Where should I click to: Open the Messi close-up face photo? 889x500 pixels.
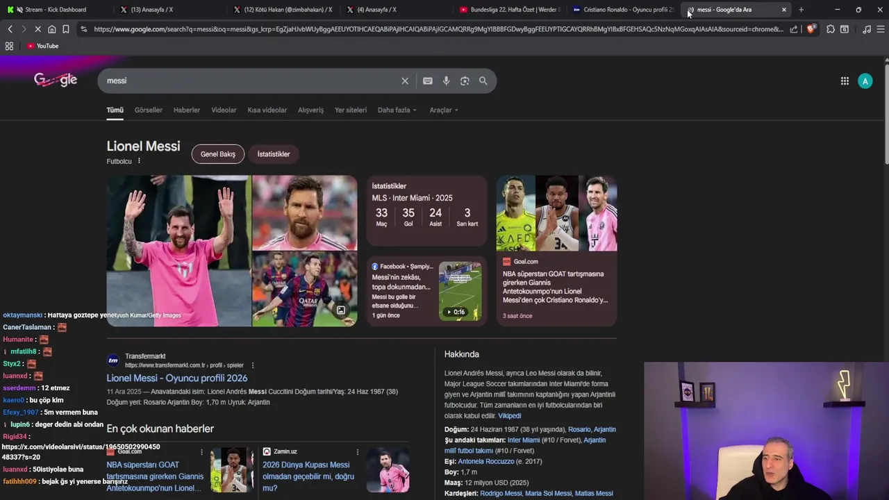(305, 212)
